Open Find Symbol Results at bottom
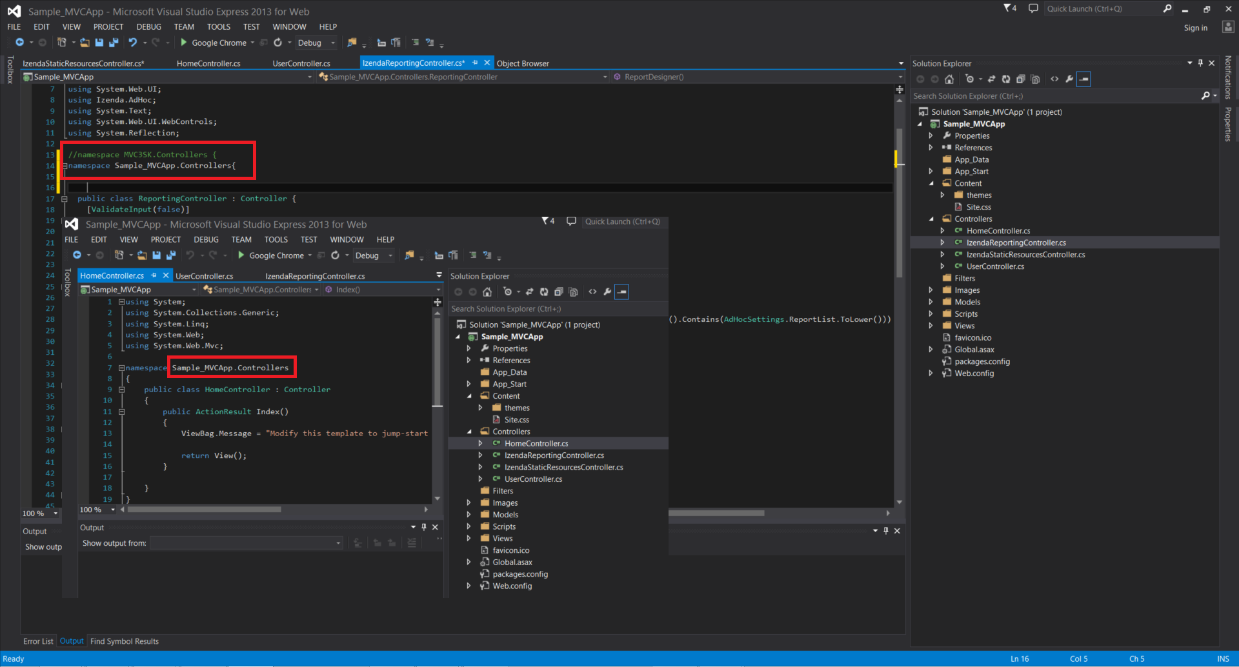 pyautogui.click(x=125, y=641)
